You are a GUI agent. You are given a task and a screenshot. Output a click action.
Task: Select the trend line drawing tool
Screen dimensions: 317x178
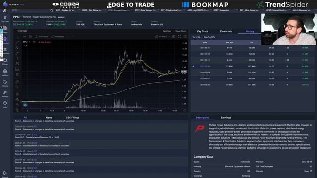click(17, 43)
